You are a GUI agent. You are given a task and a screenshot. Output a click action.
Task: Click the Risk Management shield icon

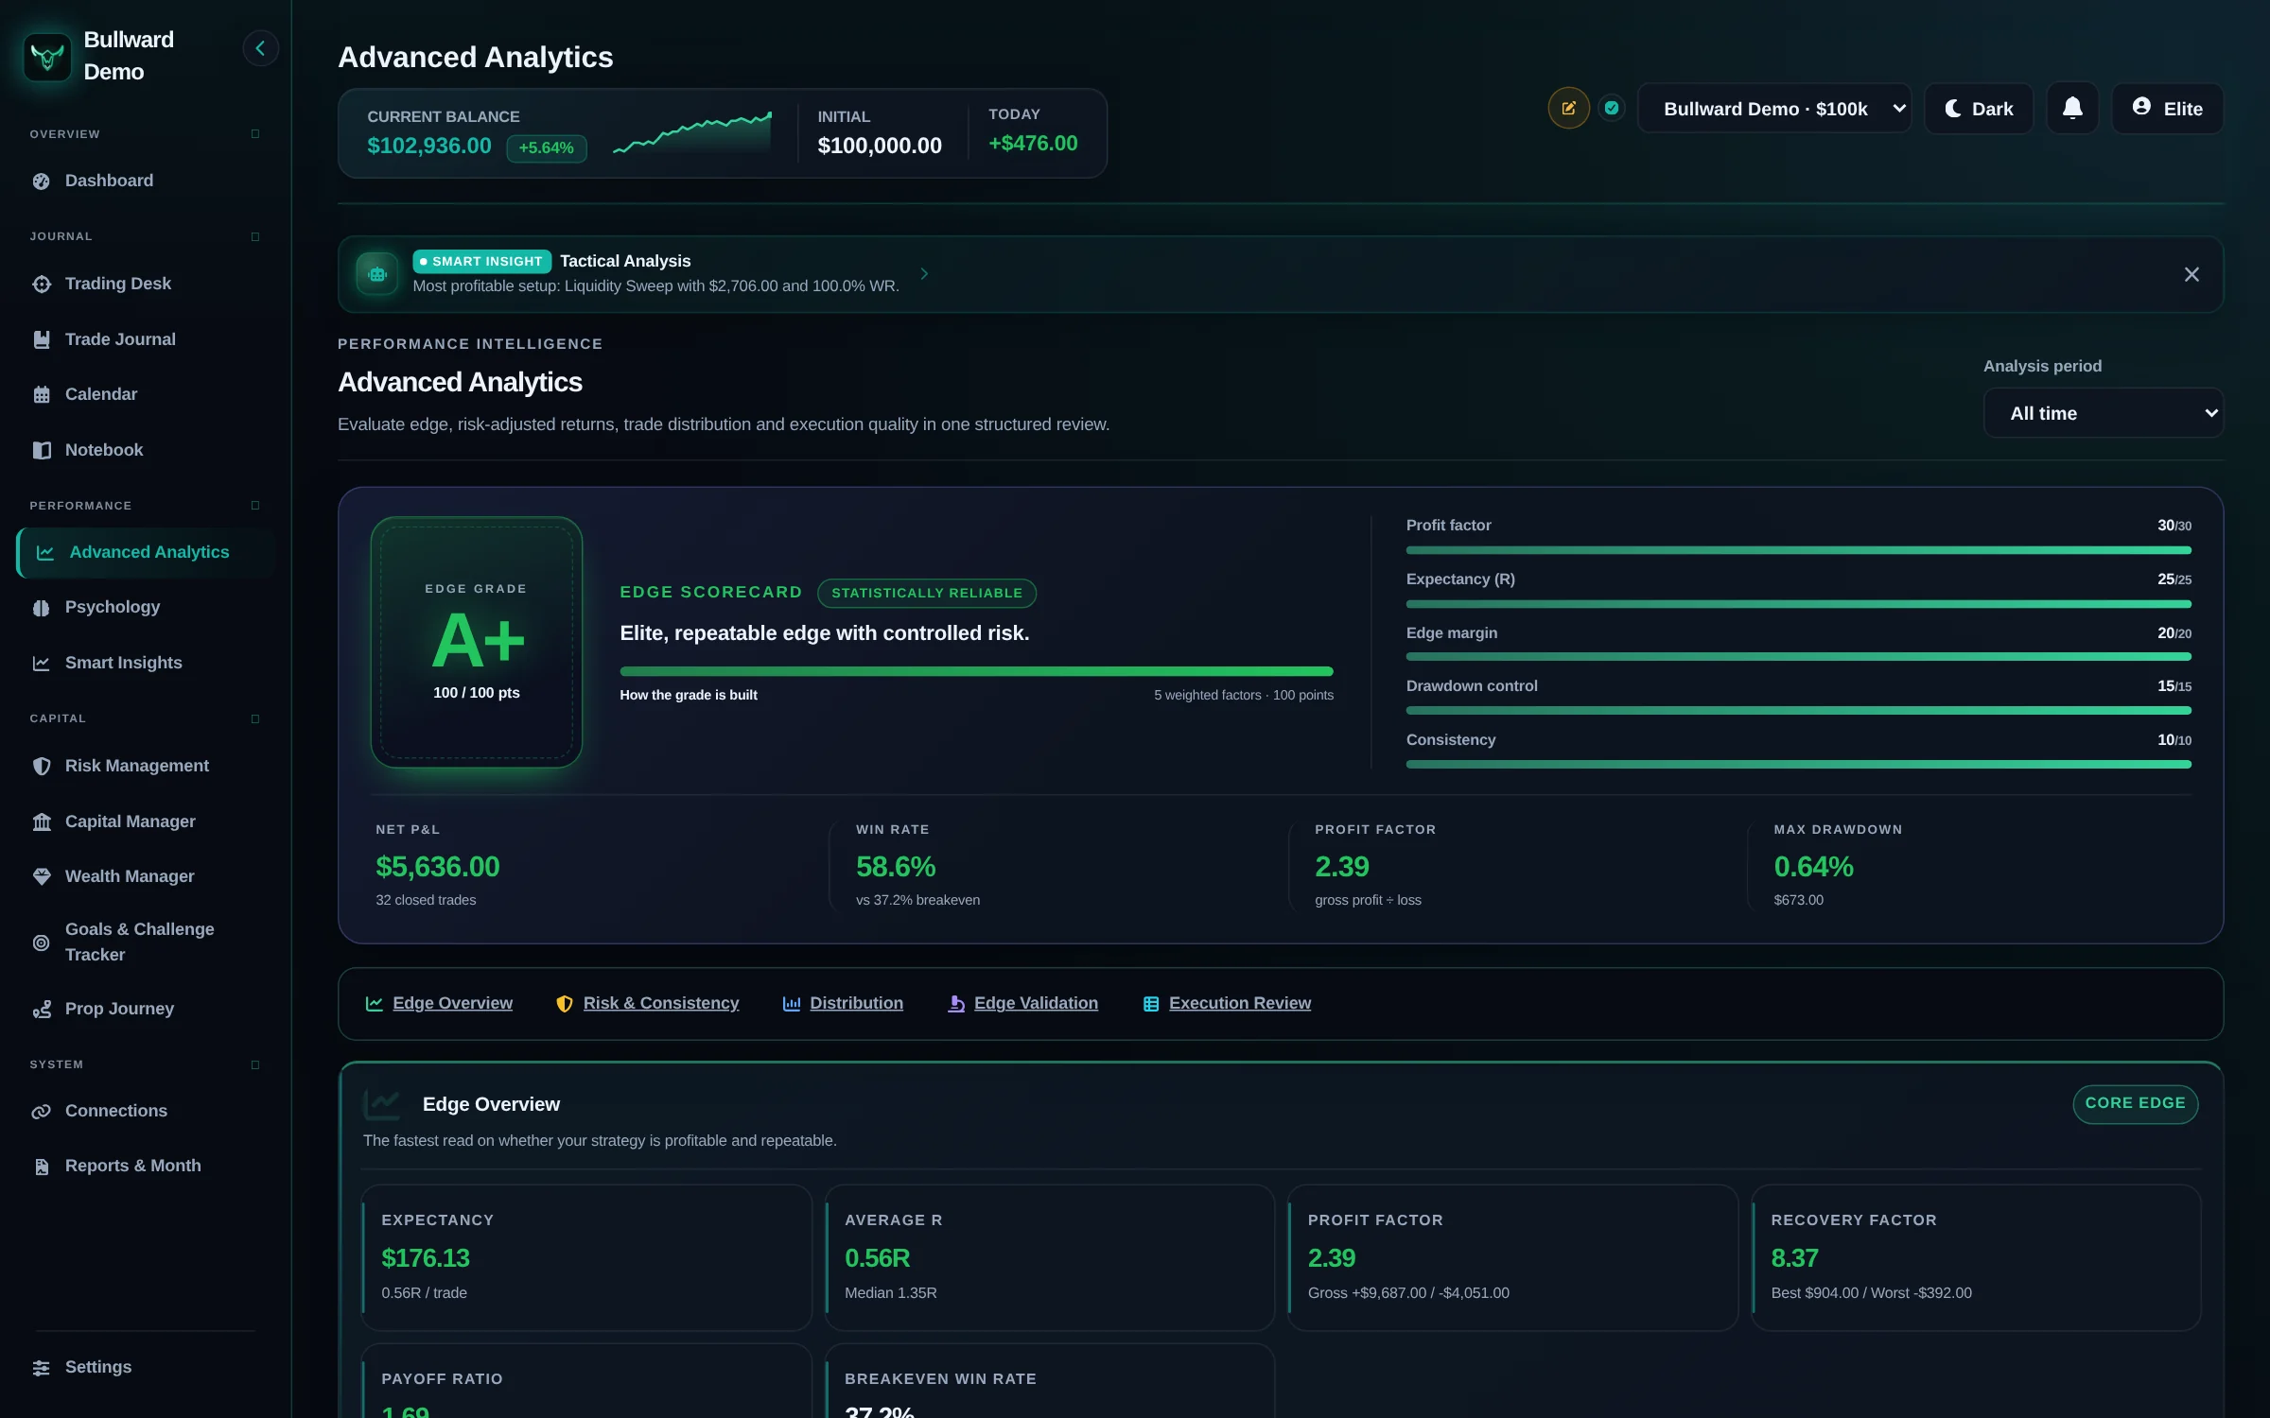(x=42, y=766)
